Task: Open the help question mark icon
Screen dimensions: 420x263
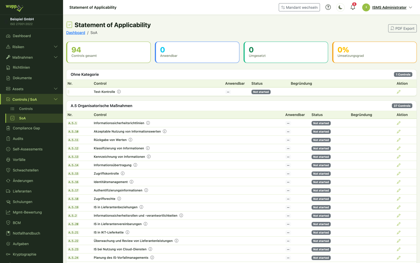Action: tap(328, 7)
